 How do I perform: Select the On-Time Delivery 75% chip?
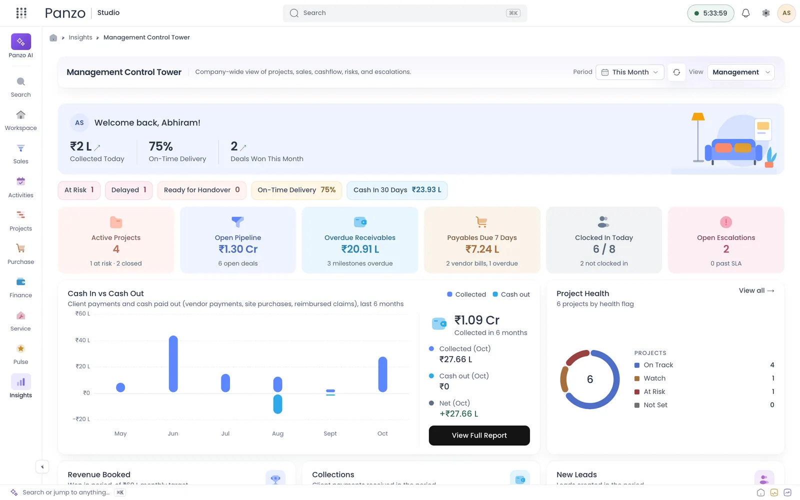click(296, 190)
